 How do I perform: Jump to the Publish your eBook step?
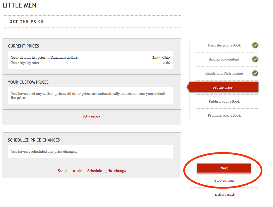[224, 102]
